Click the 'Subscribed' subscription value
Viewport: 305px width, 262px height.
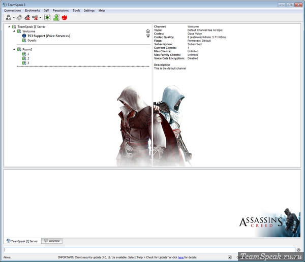coord(195,44)
